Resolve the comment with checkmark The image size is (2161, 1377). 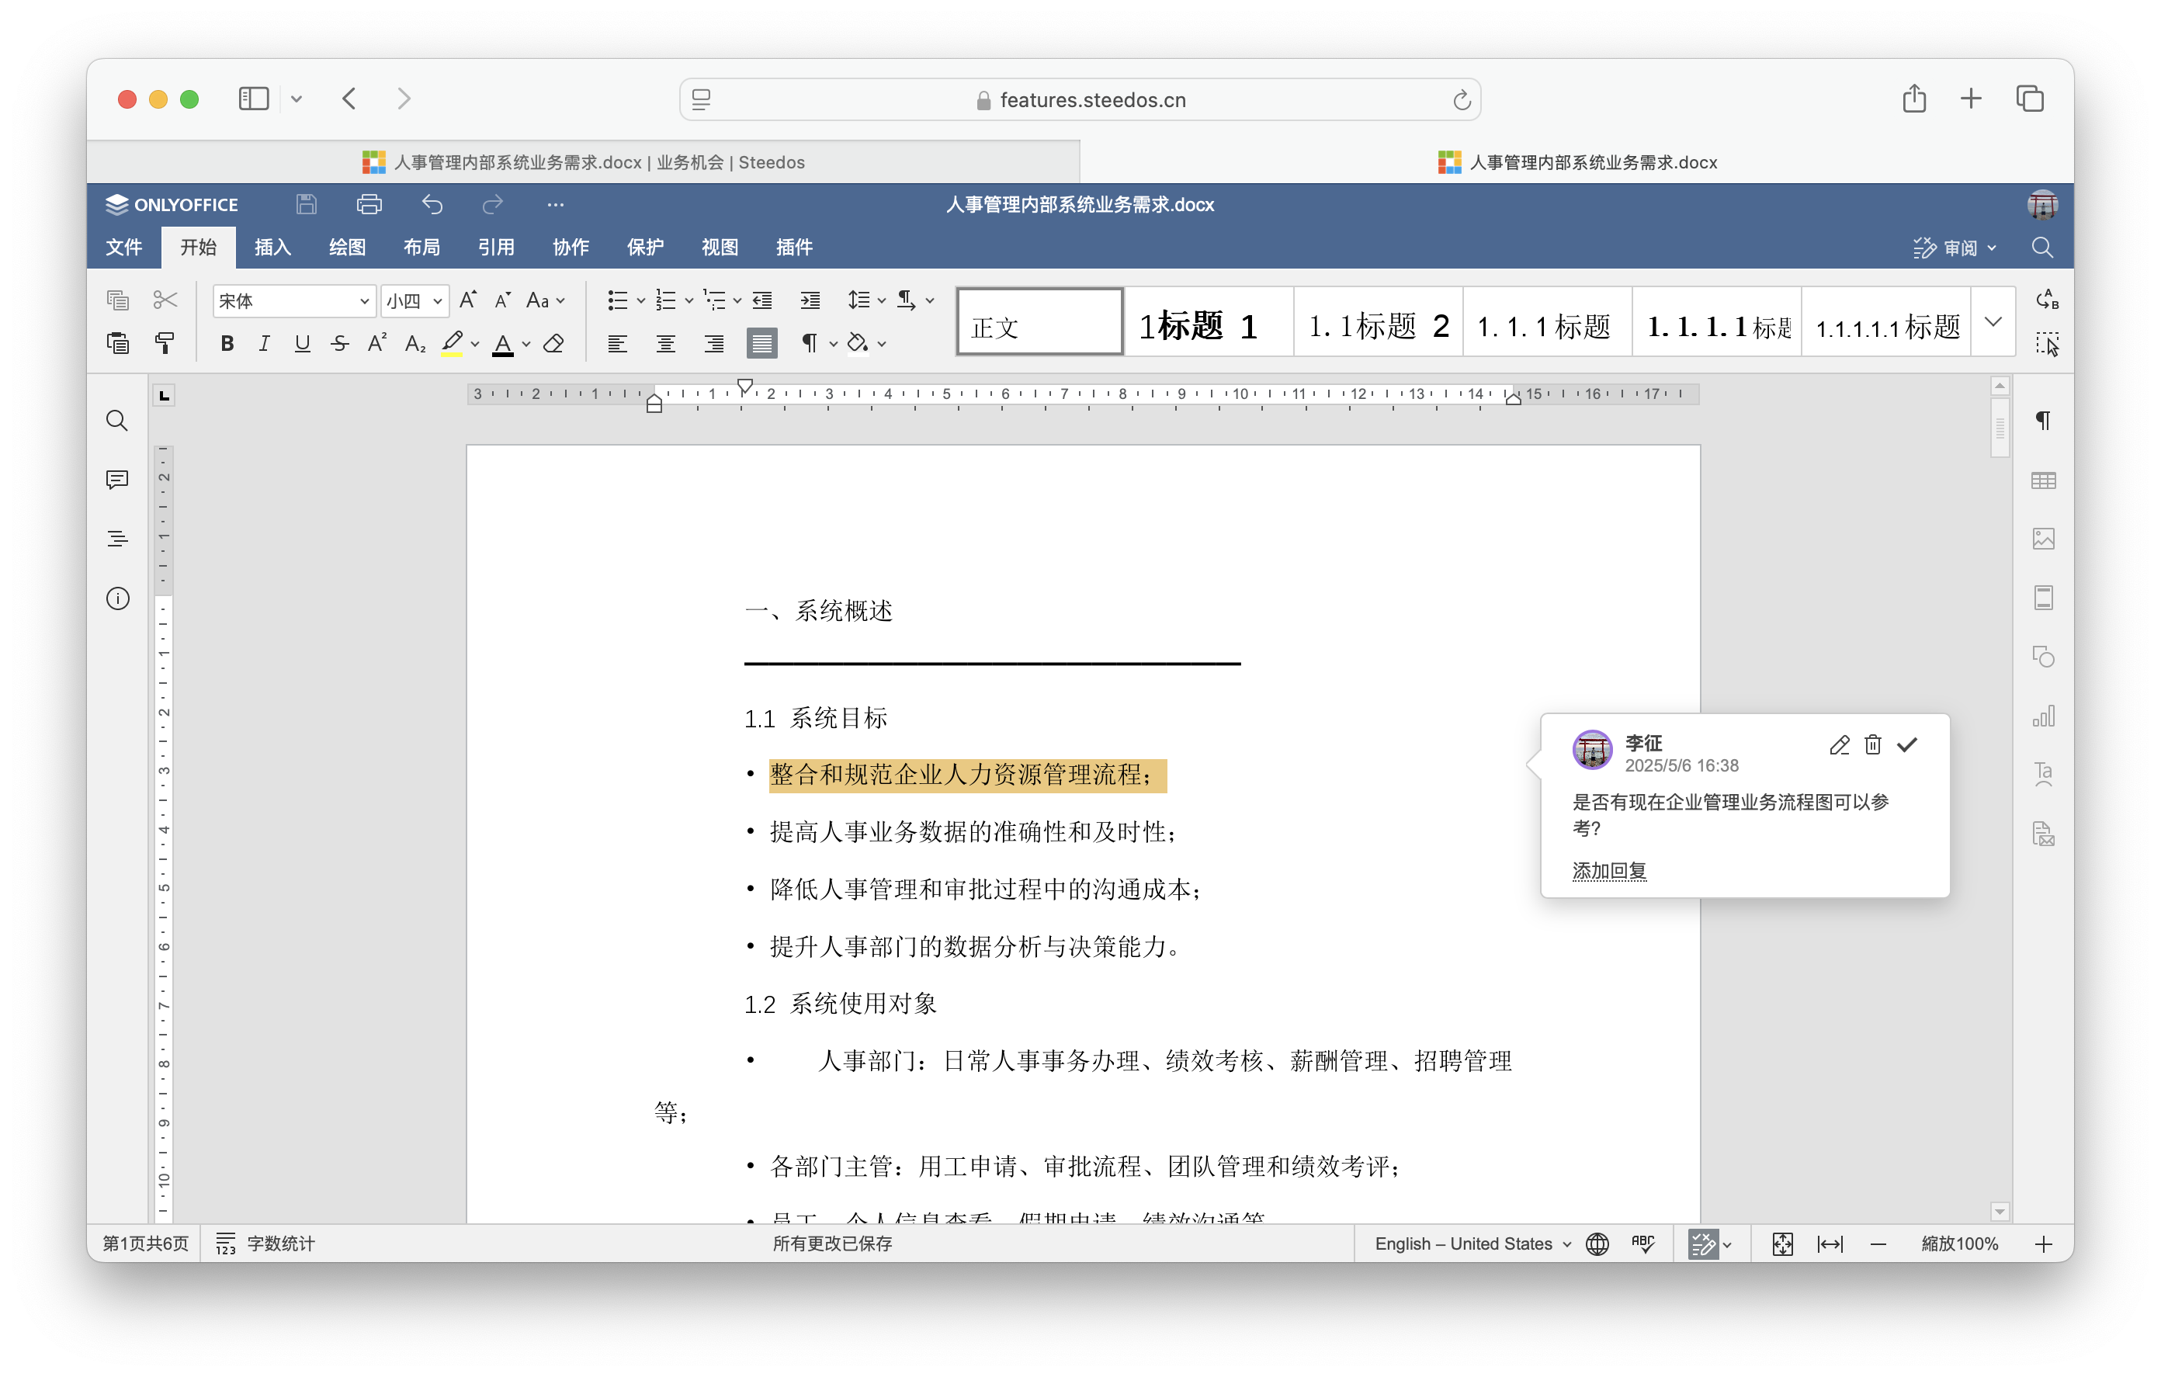1907,745
